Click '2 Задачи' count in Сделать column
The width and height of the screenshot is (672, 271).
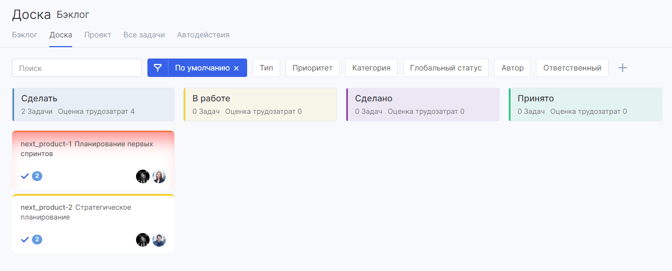click(x=37, y=112)
